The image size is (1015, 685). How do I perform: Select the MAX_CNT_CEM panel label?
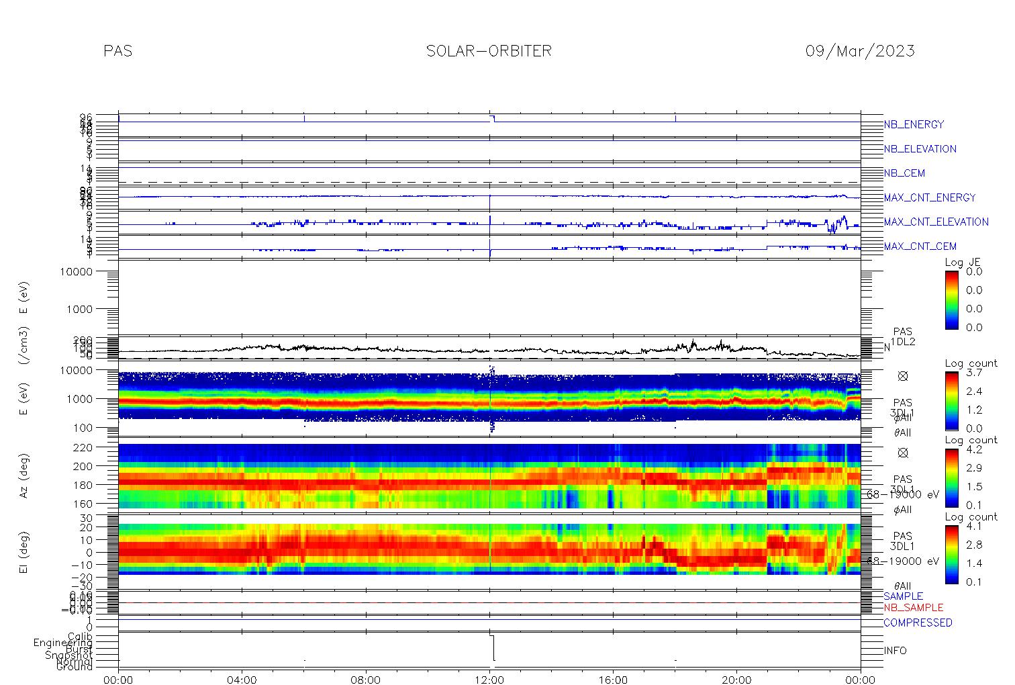(x=920, y=246)
